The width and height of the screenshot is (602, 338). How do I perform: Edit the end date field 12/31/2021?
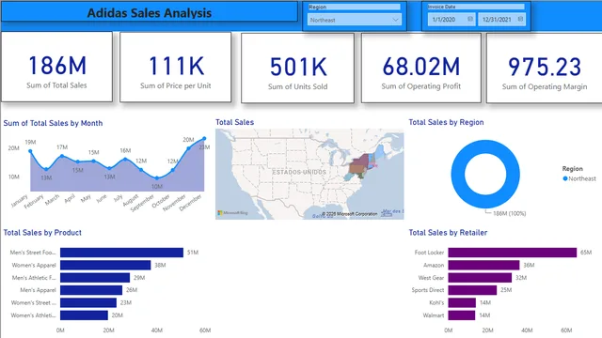[x=501, y=19]
